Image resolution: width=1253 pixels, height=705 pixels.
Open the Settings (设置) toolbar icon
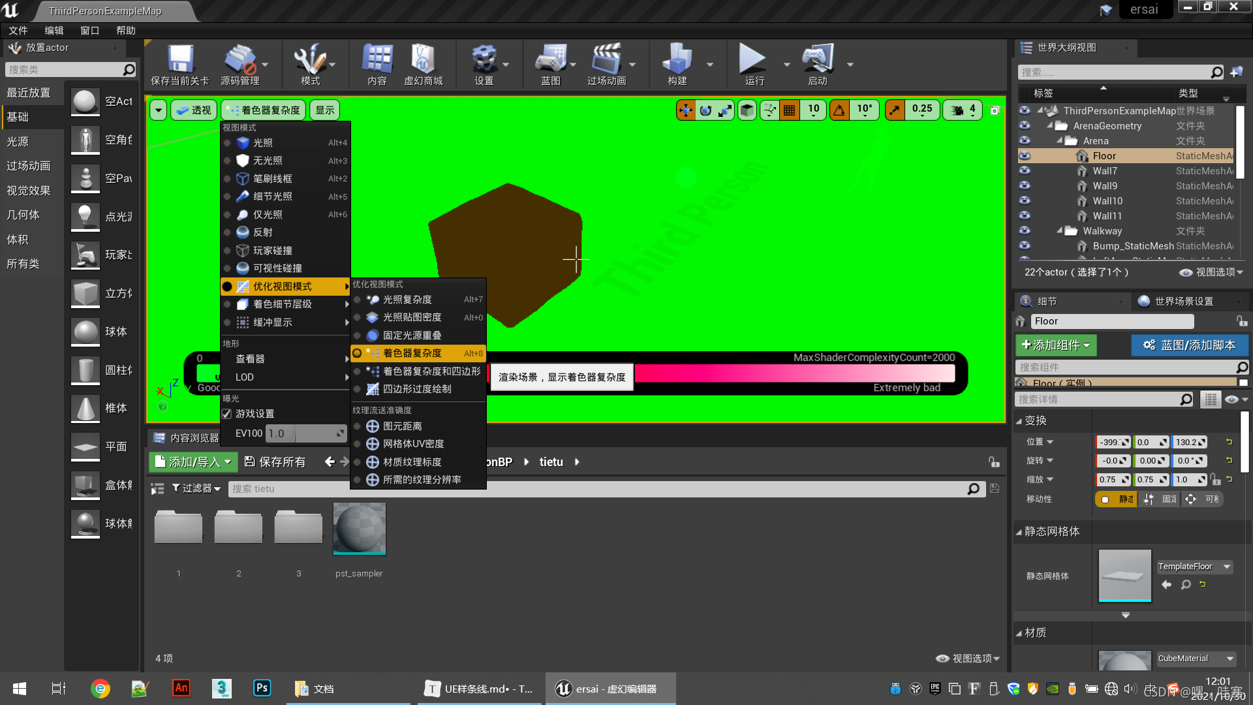pyautogui.click(x=484, y=64)
